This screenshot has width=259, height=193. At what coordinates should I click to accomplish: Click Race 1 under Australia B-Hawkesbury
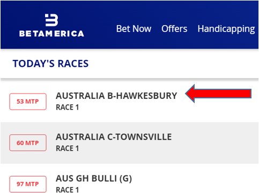(68, 107)
